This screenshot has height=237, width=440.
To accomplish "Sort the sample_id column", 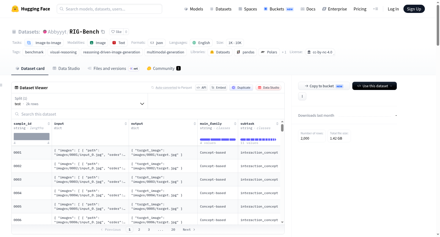I will point(49,124).
